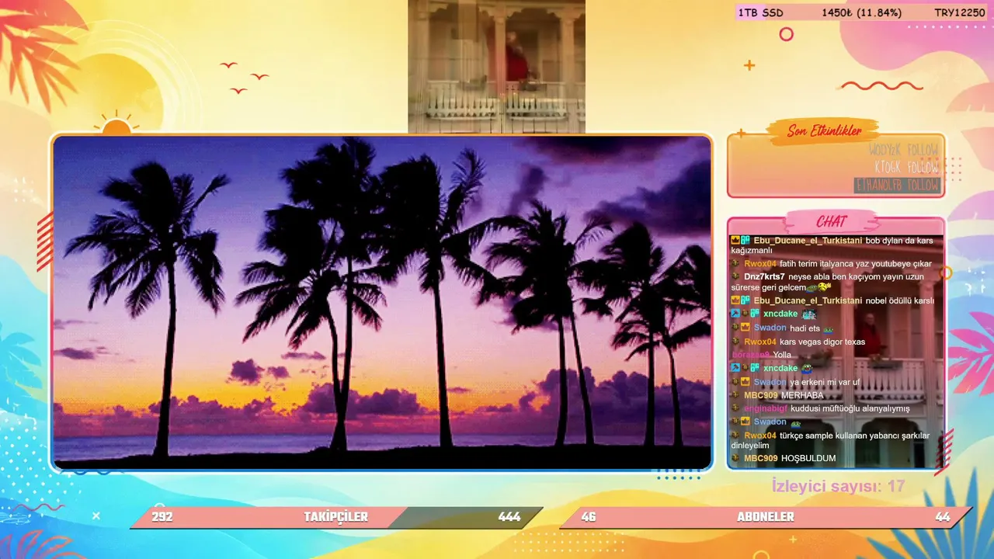The height and width of the screenshot is (559, 994).
Task: Click the "TRY12250" goal target
Action: point(960,12)
